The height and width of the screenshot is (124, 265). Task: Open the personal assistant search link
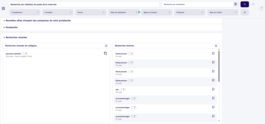click(x=13, y=54)
